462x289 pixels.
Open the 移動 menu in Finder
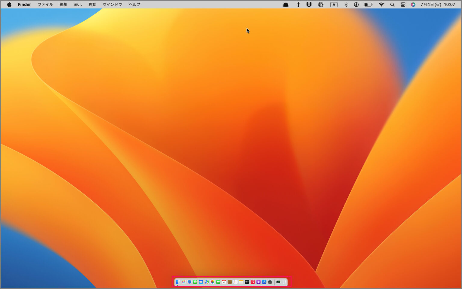[92, 4]
